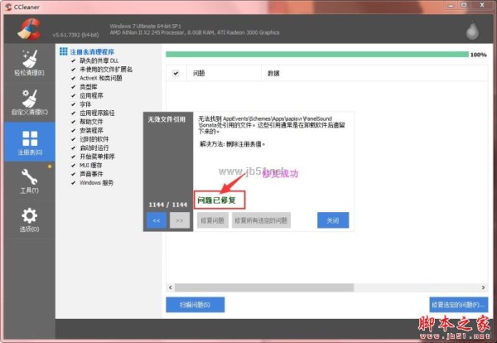Screen dimensions: 497x343
Task: Click the 关闭 (Close) button in the dialog
Action: [332, 220]
